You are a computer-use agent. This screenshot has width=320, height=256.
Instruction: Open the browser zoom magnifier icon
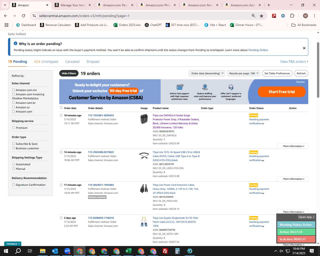(253, 16)
